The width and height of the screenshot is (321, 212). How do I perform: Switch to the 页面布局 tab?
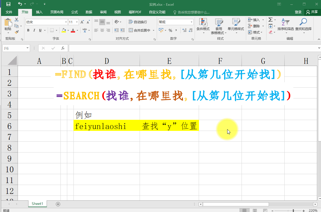coord(57,12)
